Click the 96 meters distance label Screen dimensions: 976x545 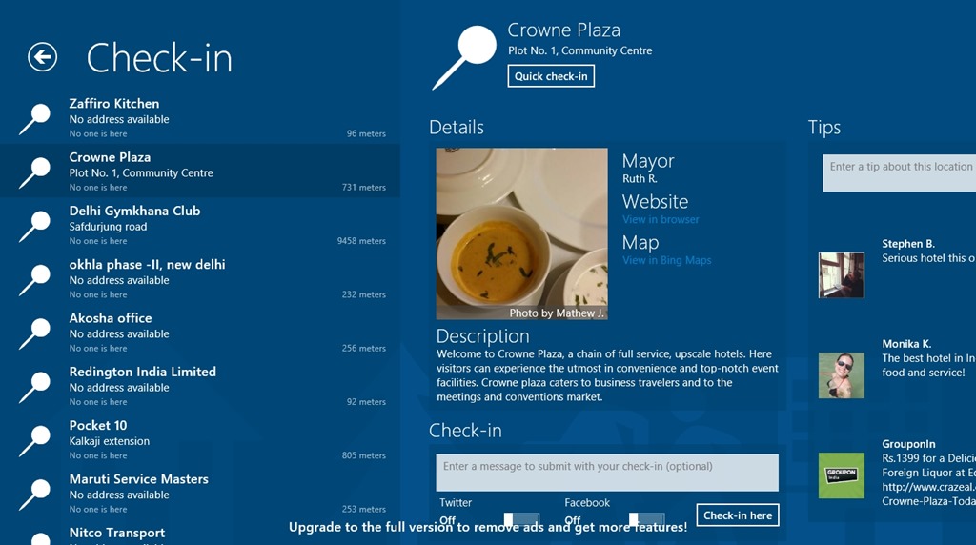366,133
